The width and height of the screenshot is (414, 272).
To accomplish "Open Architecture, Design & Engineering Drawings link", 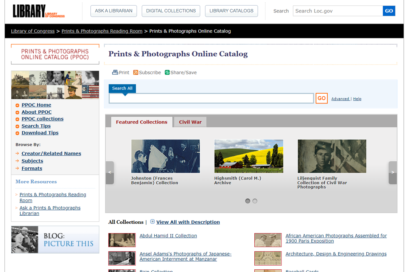I will tap(336, 254).
